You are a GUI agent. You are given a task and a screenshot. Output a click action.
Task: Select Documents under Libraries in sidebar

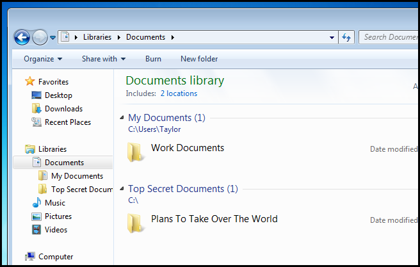[64, 163]
